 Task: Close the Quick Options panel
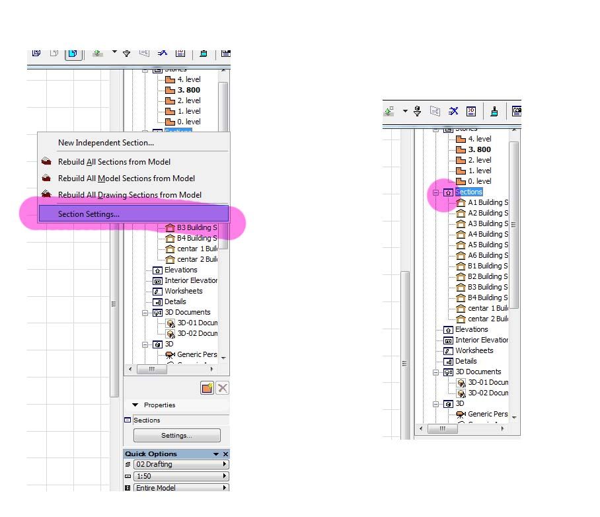[226, 454]
